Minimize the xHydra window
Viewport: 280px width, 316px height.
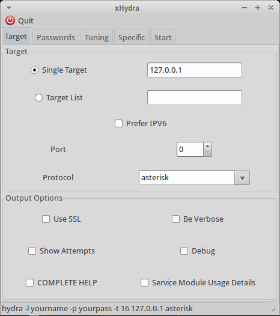pos(245,8)
